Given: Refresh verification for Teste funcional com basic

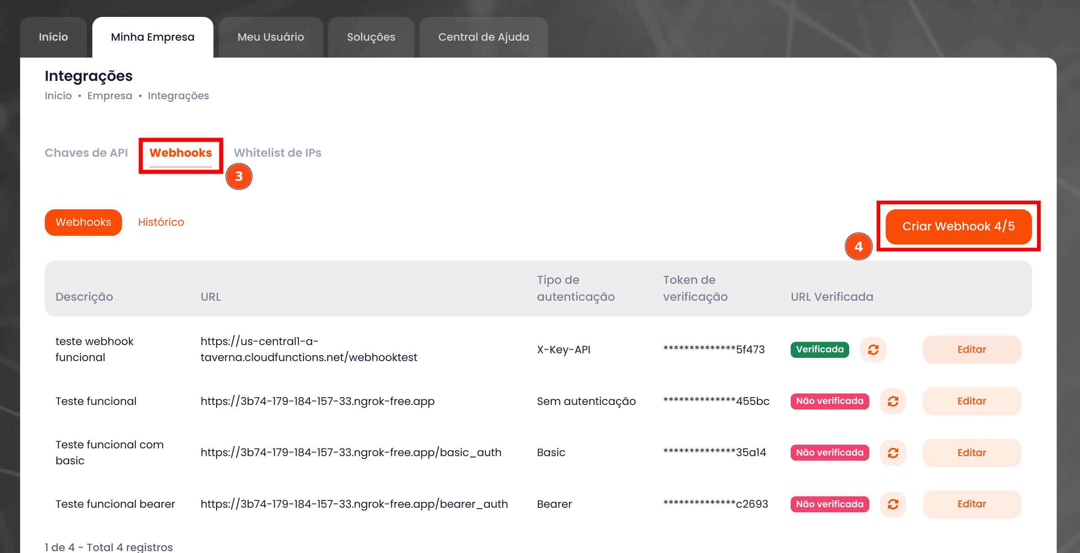Looking at the screenshot, I should click(893, 453).
